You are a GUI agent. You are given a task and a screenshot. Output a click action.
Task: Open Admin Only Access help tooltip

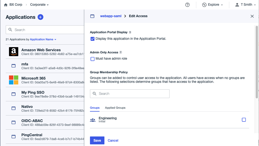121,52
